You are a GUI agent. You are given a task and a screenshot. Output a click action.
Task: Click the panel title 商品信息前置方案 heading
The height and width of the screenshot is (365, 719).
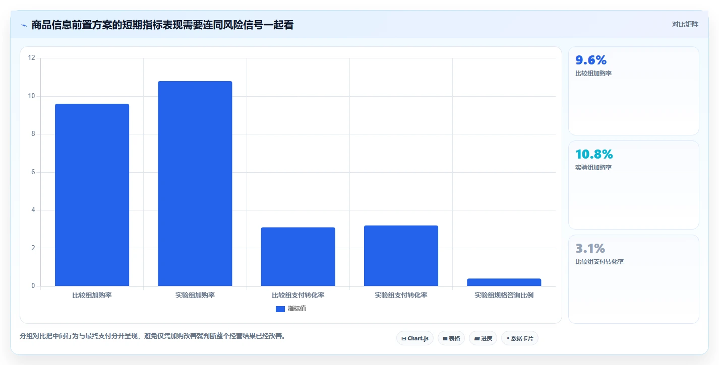click(162, 25)
